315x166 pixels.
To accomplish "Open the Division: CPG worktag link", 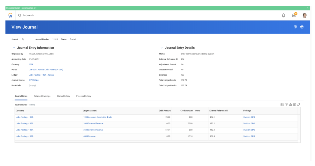I will pos(249,117).
